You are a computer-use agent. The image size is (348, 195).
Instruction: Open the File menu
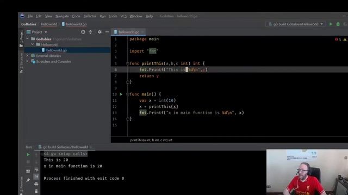click(x=30, y=16)
